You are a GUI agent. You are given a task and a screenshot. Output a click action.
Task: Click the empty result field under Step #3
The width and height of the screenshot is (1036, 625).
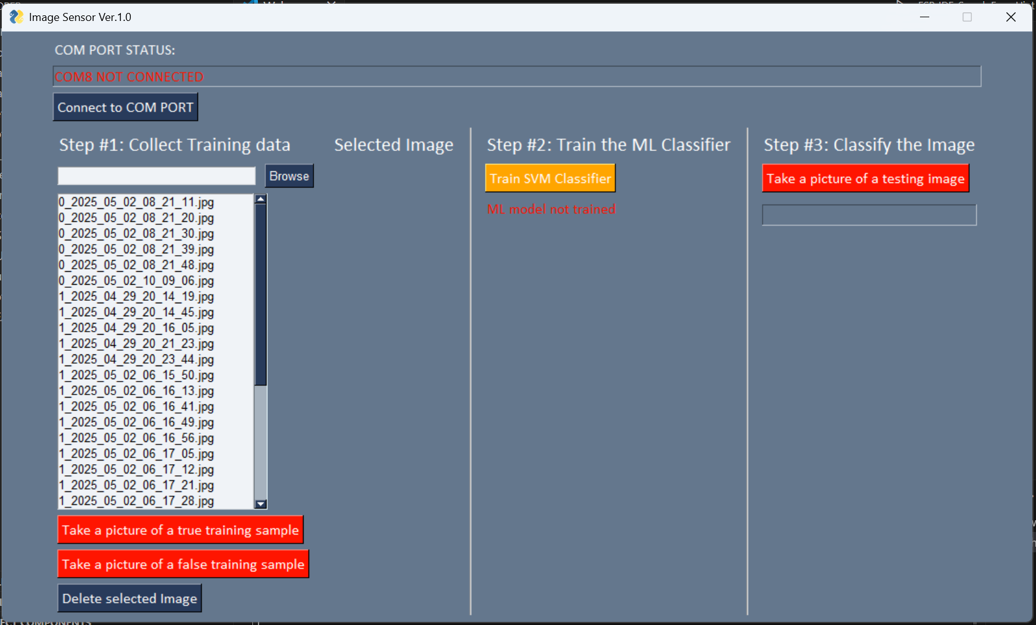point(868,214)
